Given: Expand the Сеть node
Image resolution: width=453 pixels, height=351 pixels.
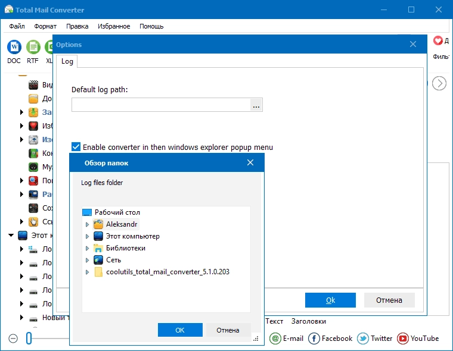Looking at the screenshot, I should [87, 260].
